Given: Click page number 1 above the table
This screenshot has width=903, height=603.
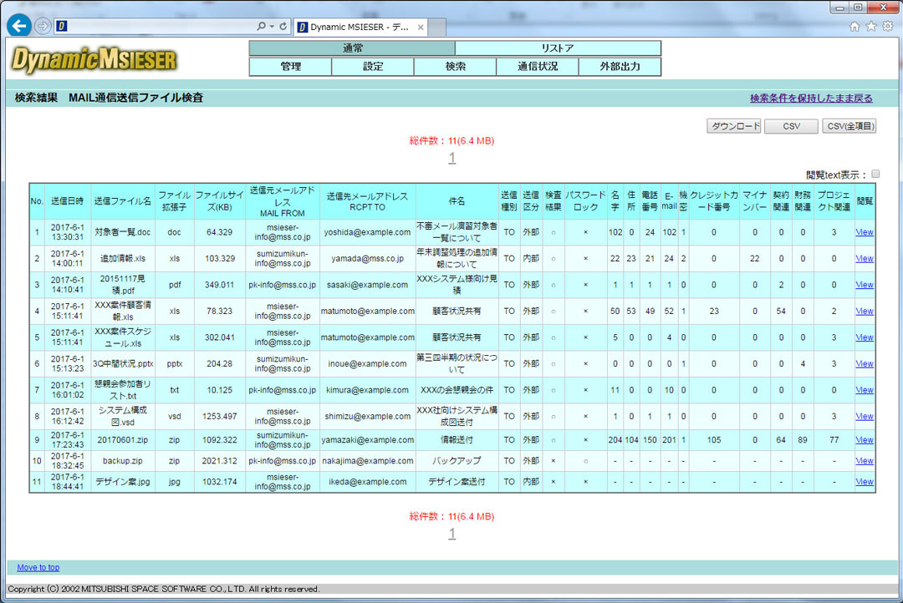Looking at the screenshot, I should tap(452, 158).
